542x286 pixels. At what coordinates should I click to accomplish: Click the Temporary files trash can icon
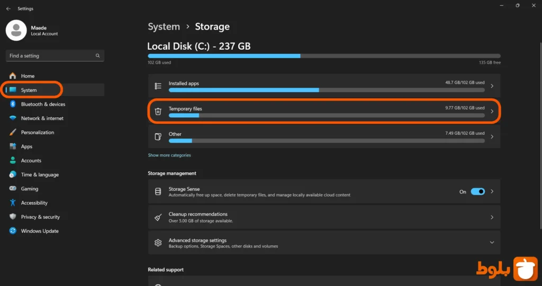click(x=158, y=112)
